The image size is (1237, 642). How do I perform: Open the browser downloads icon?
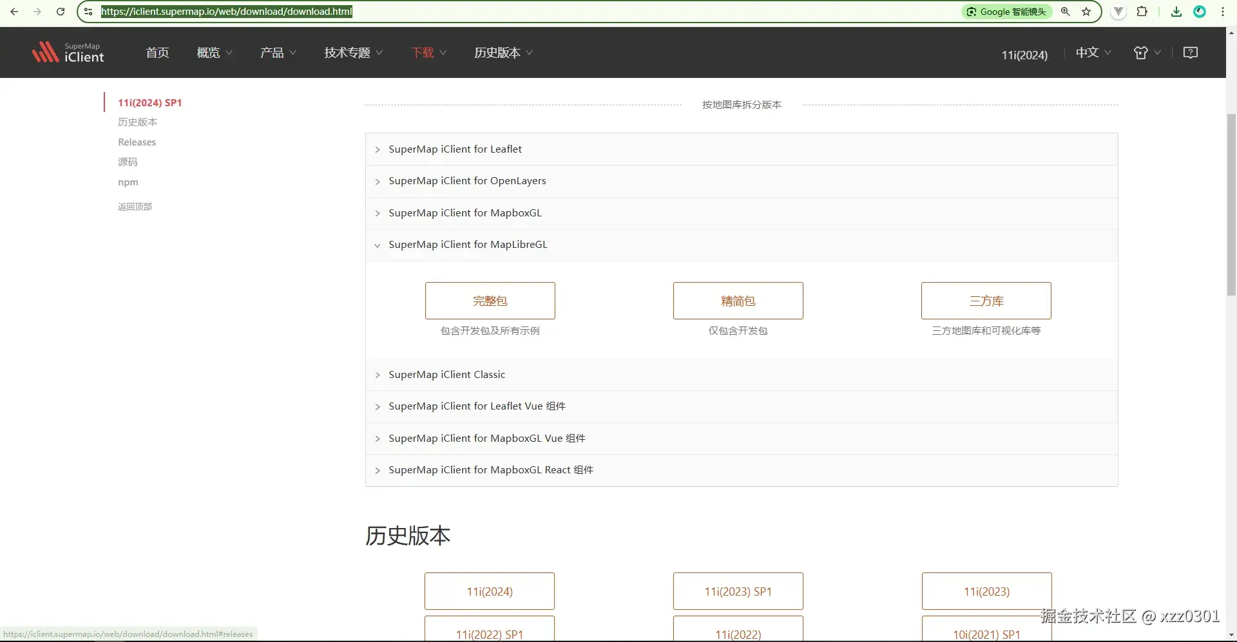(x=1176, y=12)
